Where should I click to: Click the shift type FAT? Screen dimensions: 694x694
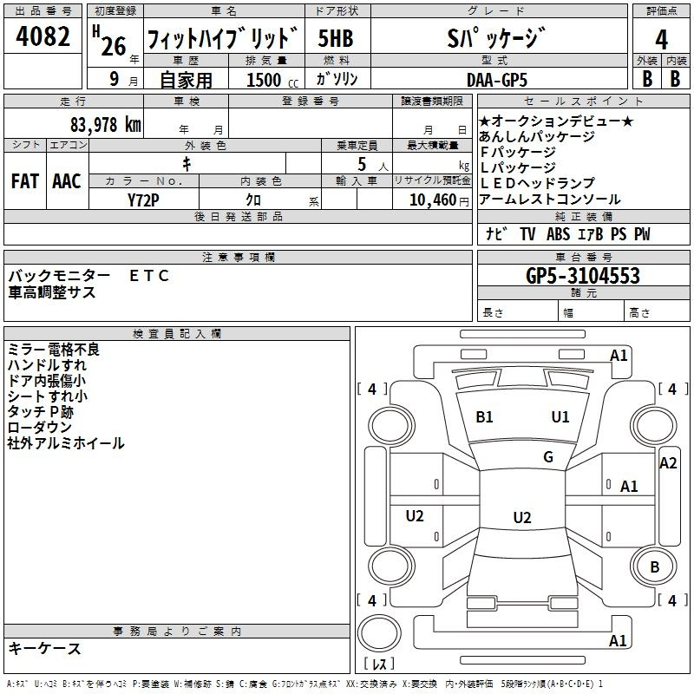(25, 181)
